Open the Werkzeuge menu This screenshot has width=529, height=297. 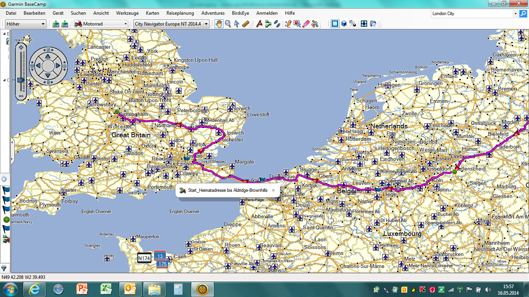[127, 13]
